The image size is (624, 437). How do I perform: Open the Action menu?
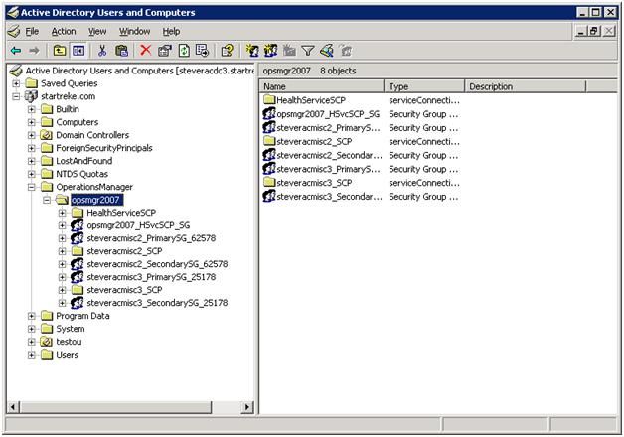64,31
